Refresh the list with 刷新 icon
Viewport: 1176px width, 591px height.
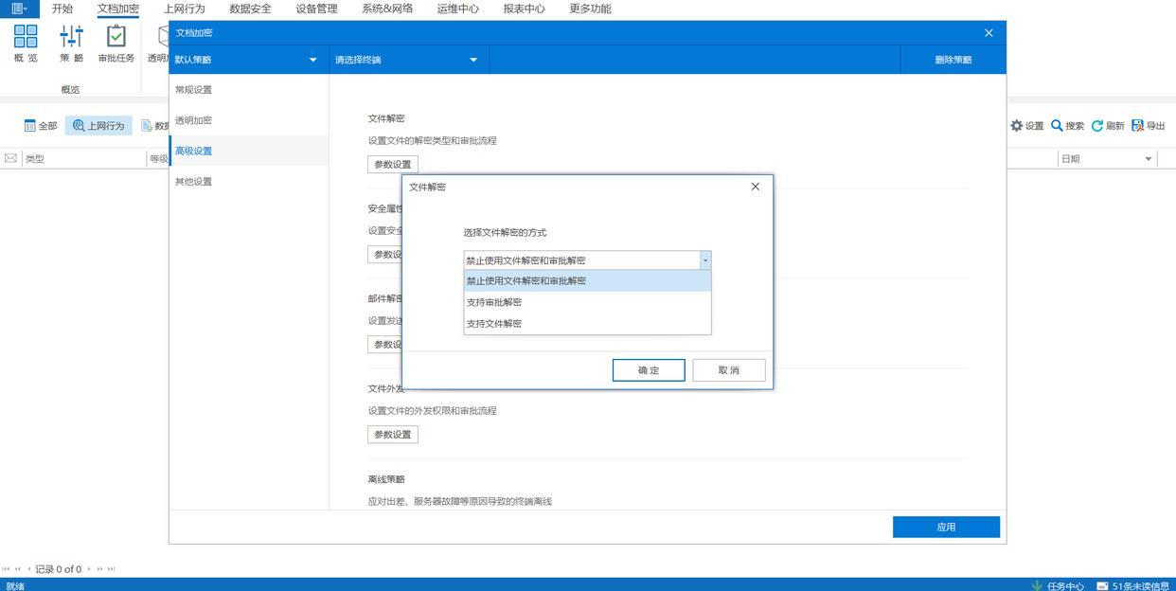click(x=1098, y=126)
